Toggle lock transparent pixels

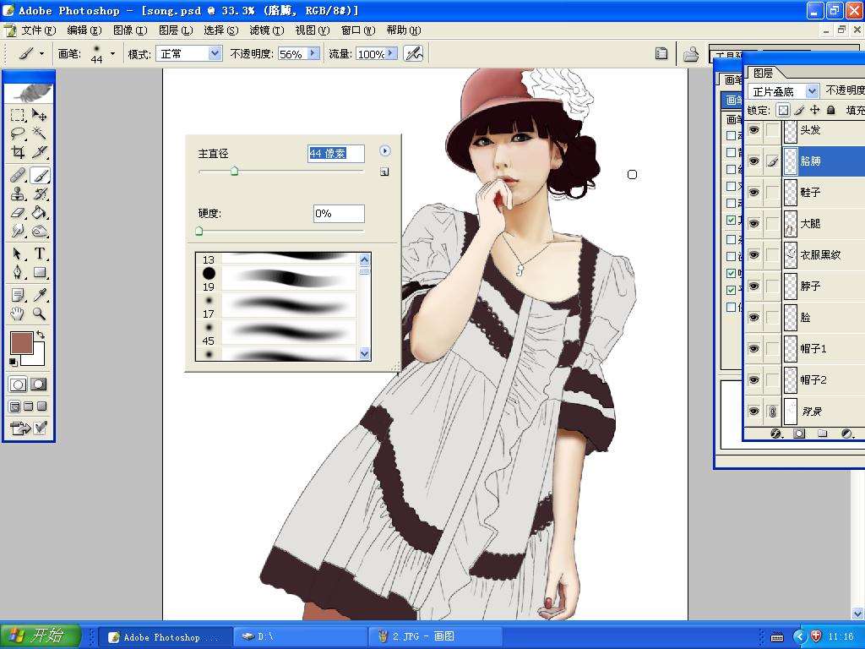[x=783, y=110]
